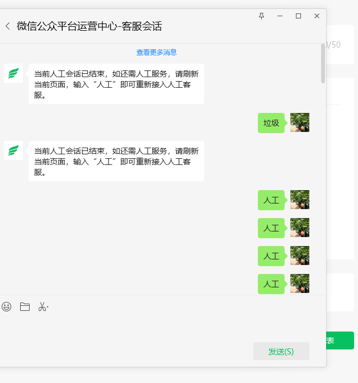Click the user avatar beside 垃圾
The width and height of the screenshot is (358, 383).
pos(300,122)
